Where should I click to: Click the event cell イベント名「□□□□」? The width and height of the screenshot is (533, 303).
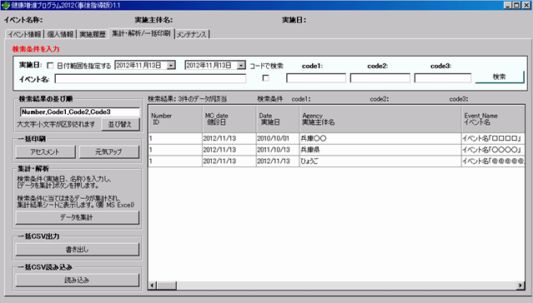493,138
